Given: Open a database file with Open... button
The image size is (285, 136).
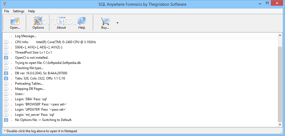Looking at the screenshot, I should (x=15, y=23).
